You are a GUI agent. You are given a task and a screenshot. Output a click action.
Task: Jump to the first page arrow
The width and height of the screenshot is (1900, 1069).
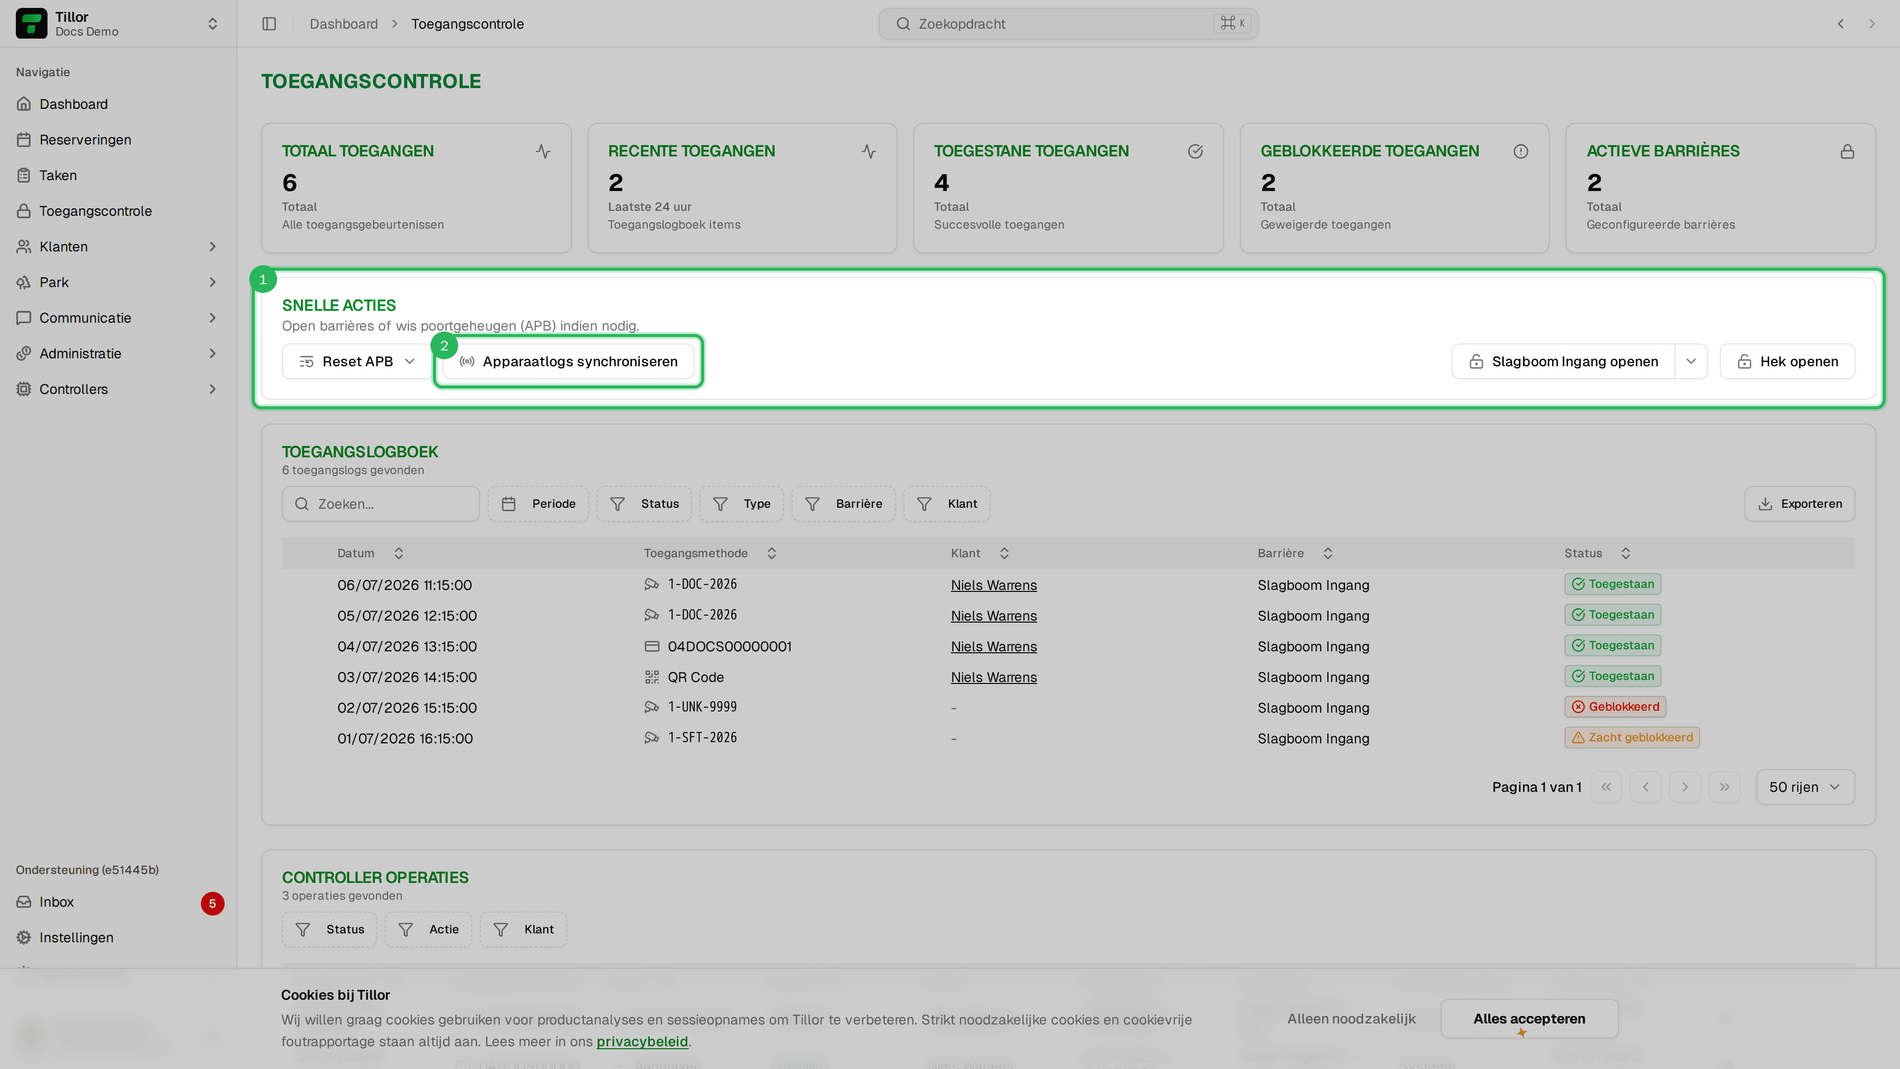point(1606,787)
